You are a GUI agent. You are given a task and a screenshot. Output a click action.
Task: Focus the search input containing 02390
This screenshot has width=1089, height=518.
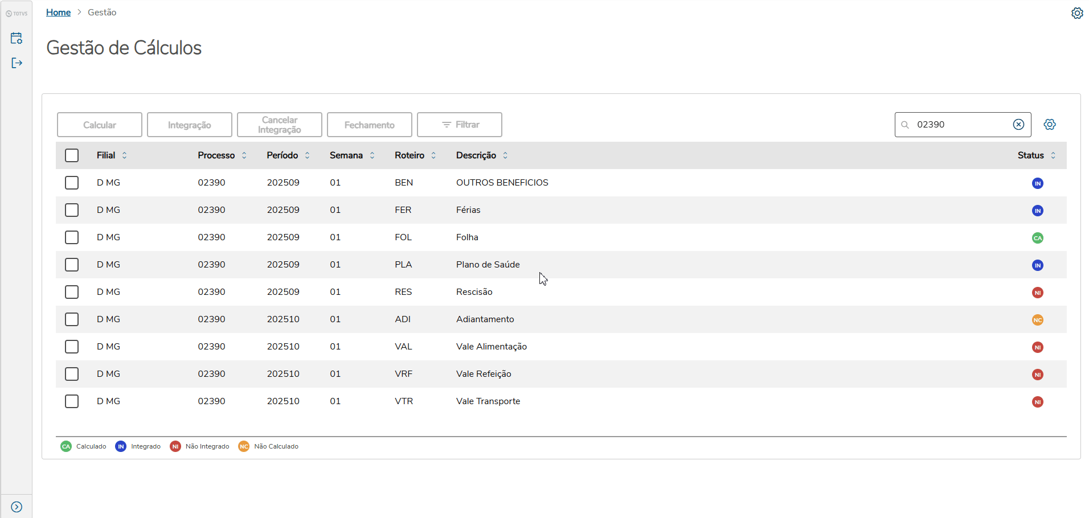pos(960,125)
